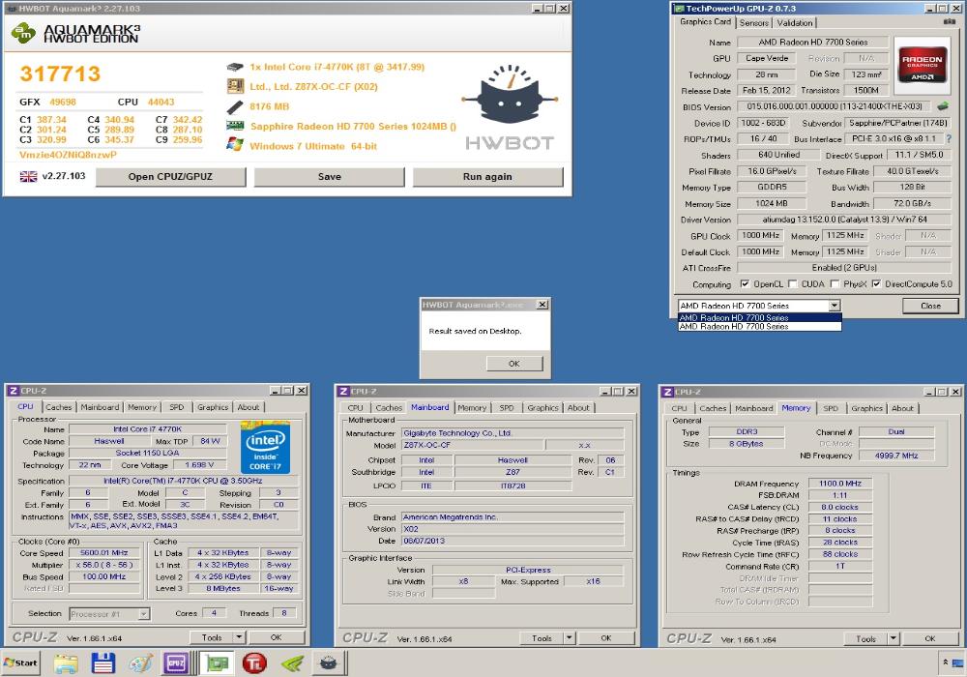Open Tools dropdown arrow in CPU-Z CPU window

click(x=239, y=637)
